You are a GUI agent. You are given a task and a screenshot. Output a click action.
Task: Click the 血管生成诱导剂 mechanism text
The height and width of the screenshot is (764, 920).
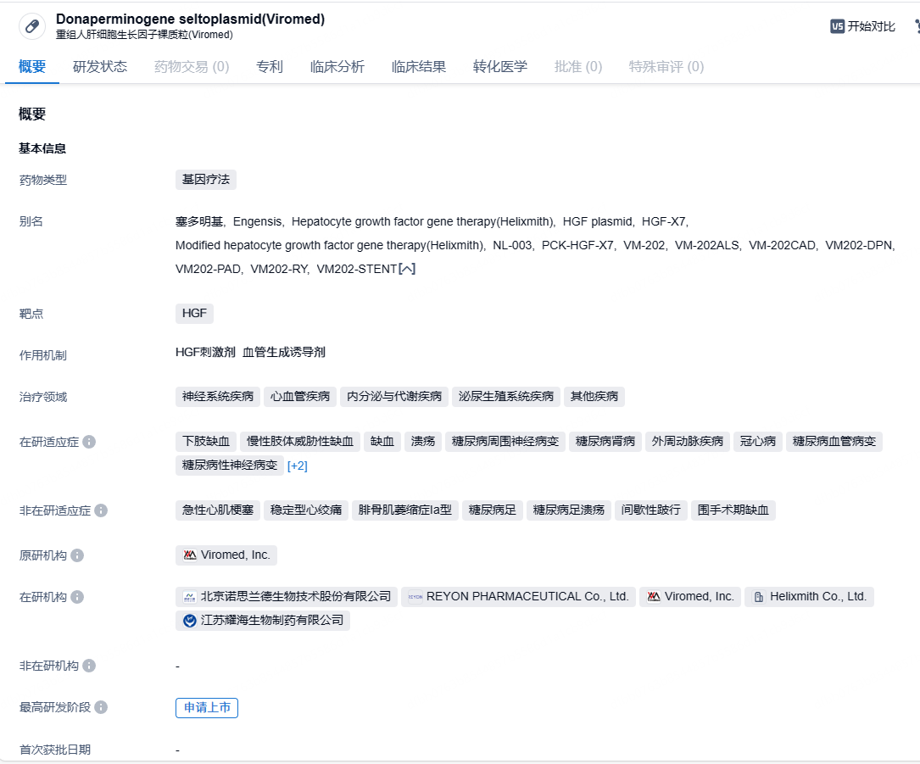(284, 352)
